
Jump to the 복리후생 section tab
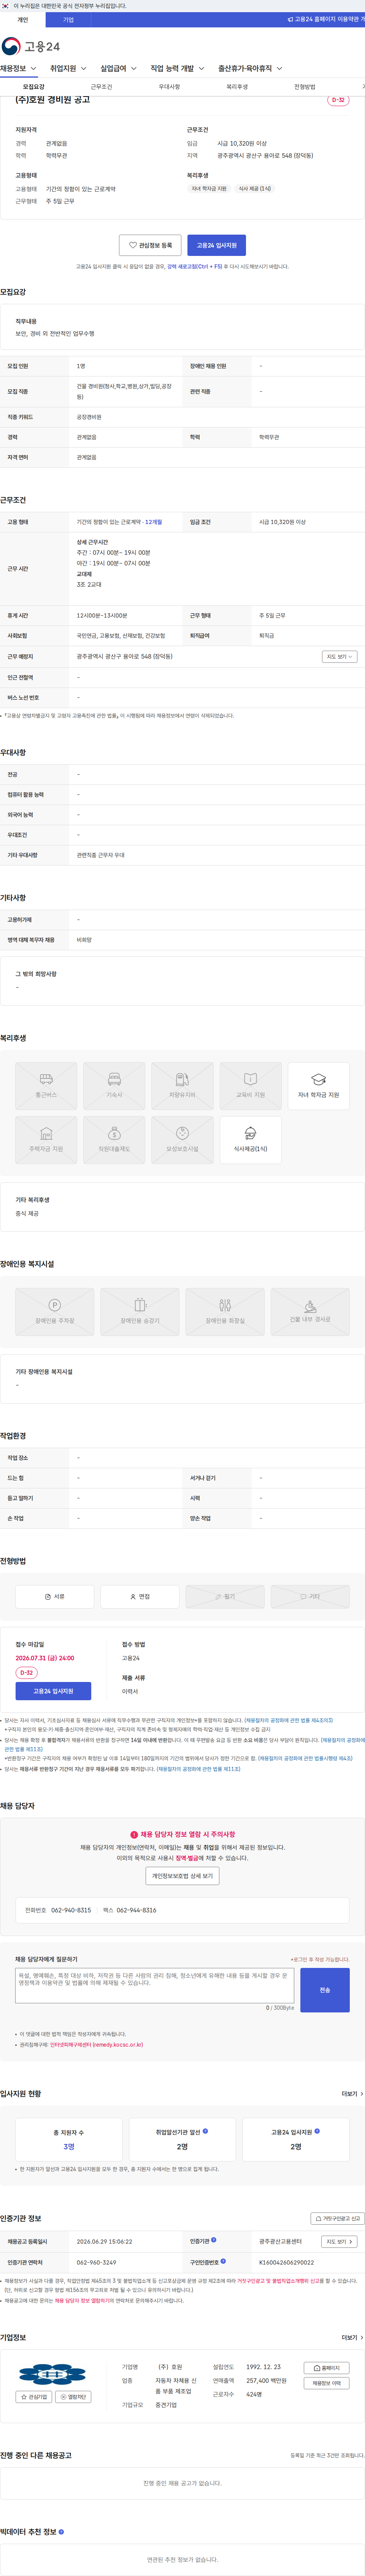pos(237,87)
